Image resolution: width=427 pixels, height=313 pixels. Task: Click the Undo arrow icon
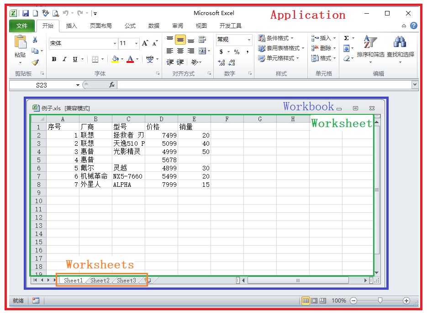tap(66, 13)
